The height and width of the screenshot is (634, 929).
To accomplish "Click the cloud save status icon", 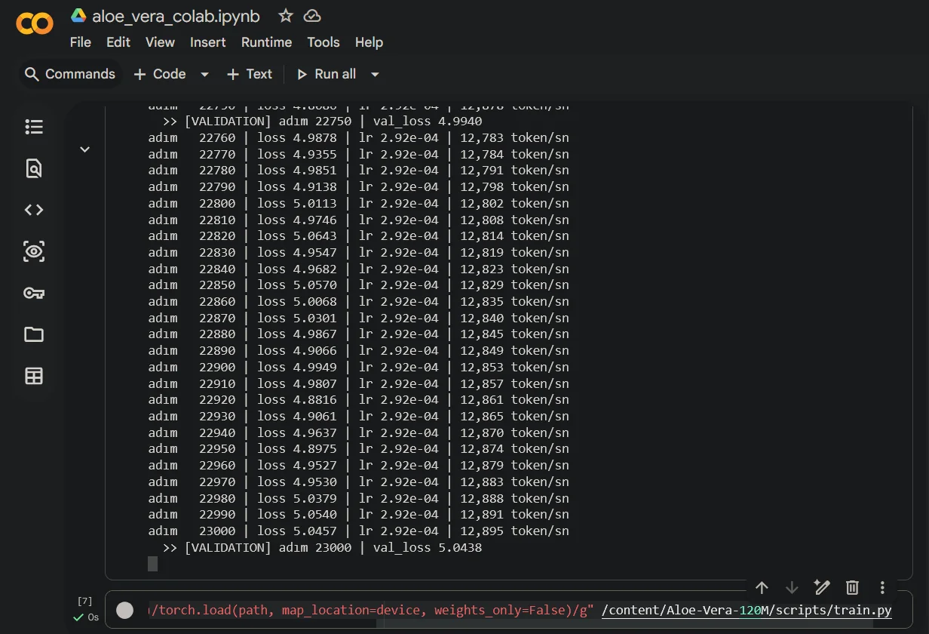I will 312,16.
